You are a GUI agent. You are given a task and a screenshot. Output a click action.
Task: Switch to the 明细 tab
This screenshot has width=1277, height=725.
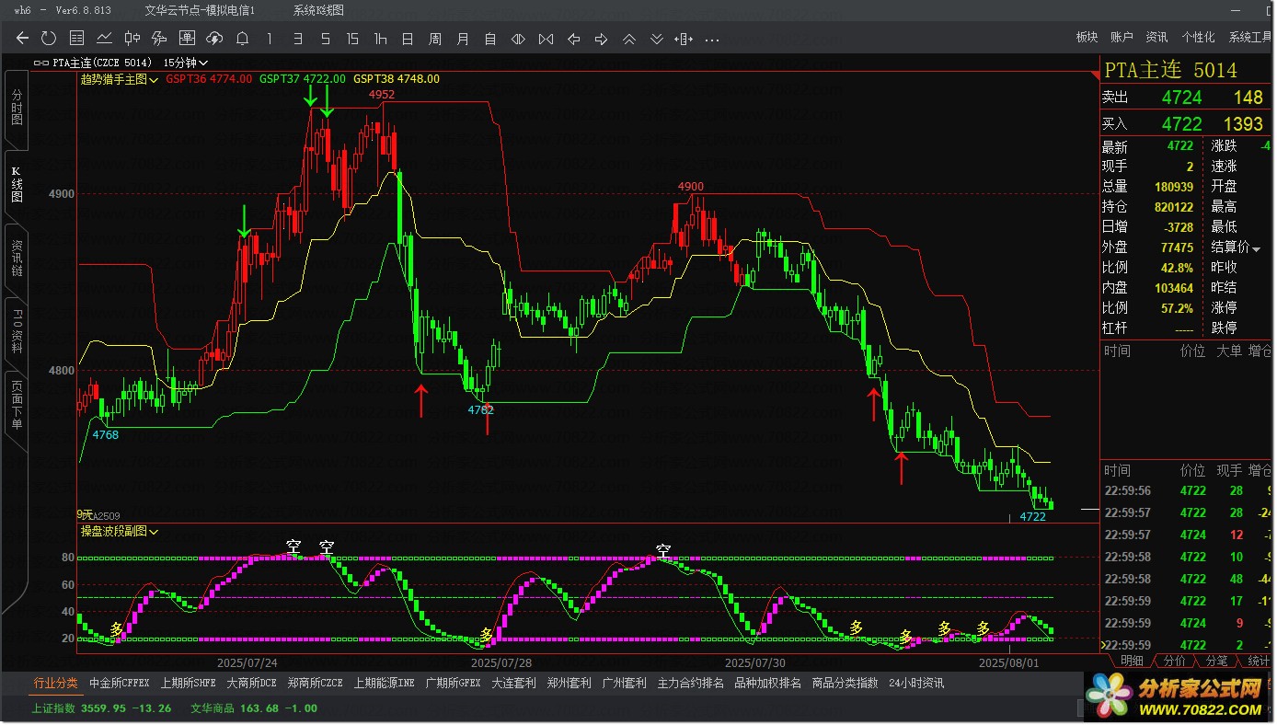coord(1132,661)
